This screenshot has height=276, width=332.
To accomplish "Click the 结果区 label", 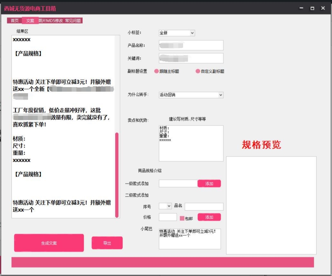I will (x=22, y=31).
